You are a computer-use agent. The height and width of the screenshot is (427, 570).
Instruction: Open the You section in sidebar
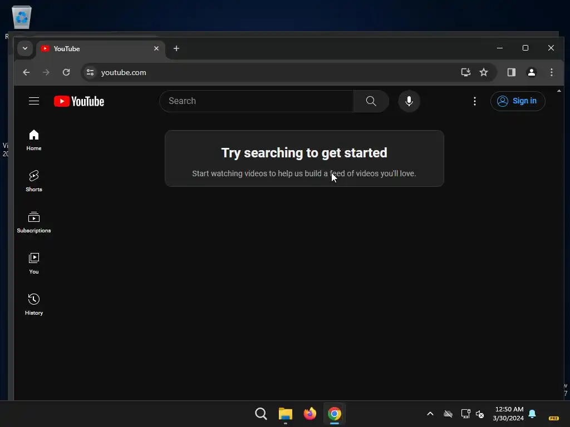[34, 263]
